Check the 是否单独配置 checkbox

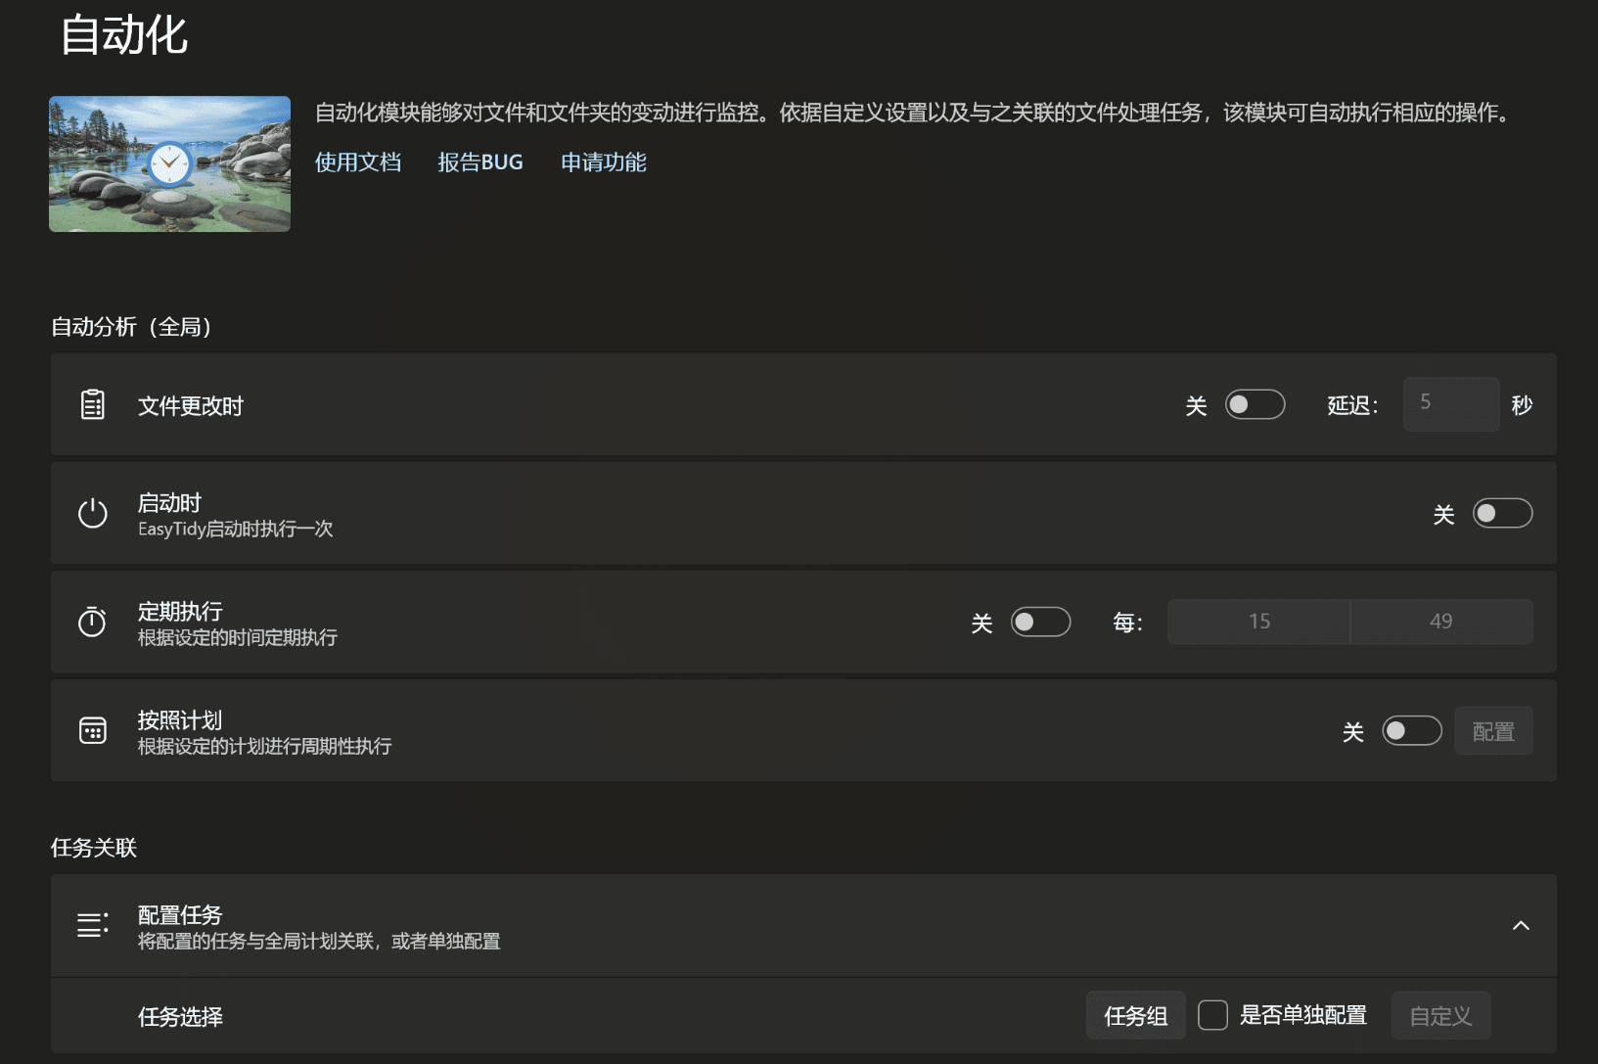[1213, 1015]
